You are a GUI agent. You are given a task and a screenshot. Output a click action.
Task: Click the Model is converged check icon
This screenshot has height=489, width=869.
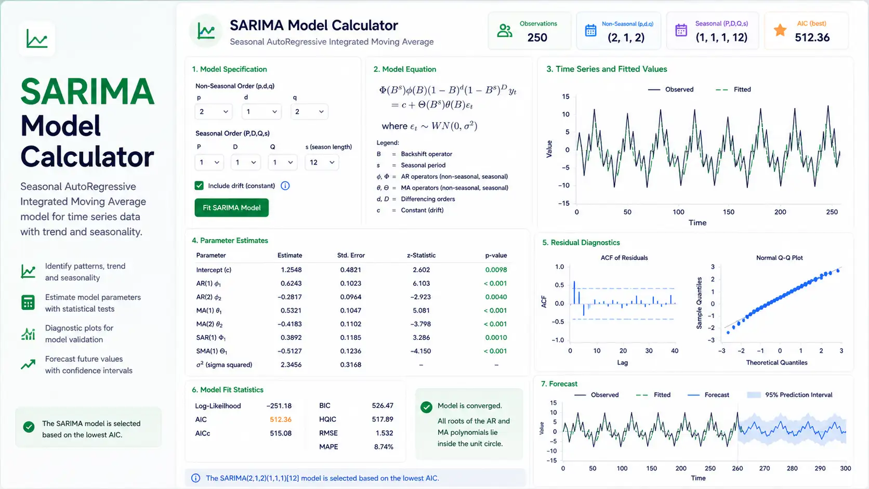click(426, 407)
